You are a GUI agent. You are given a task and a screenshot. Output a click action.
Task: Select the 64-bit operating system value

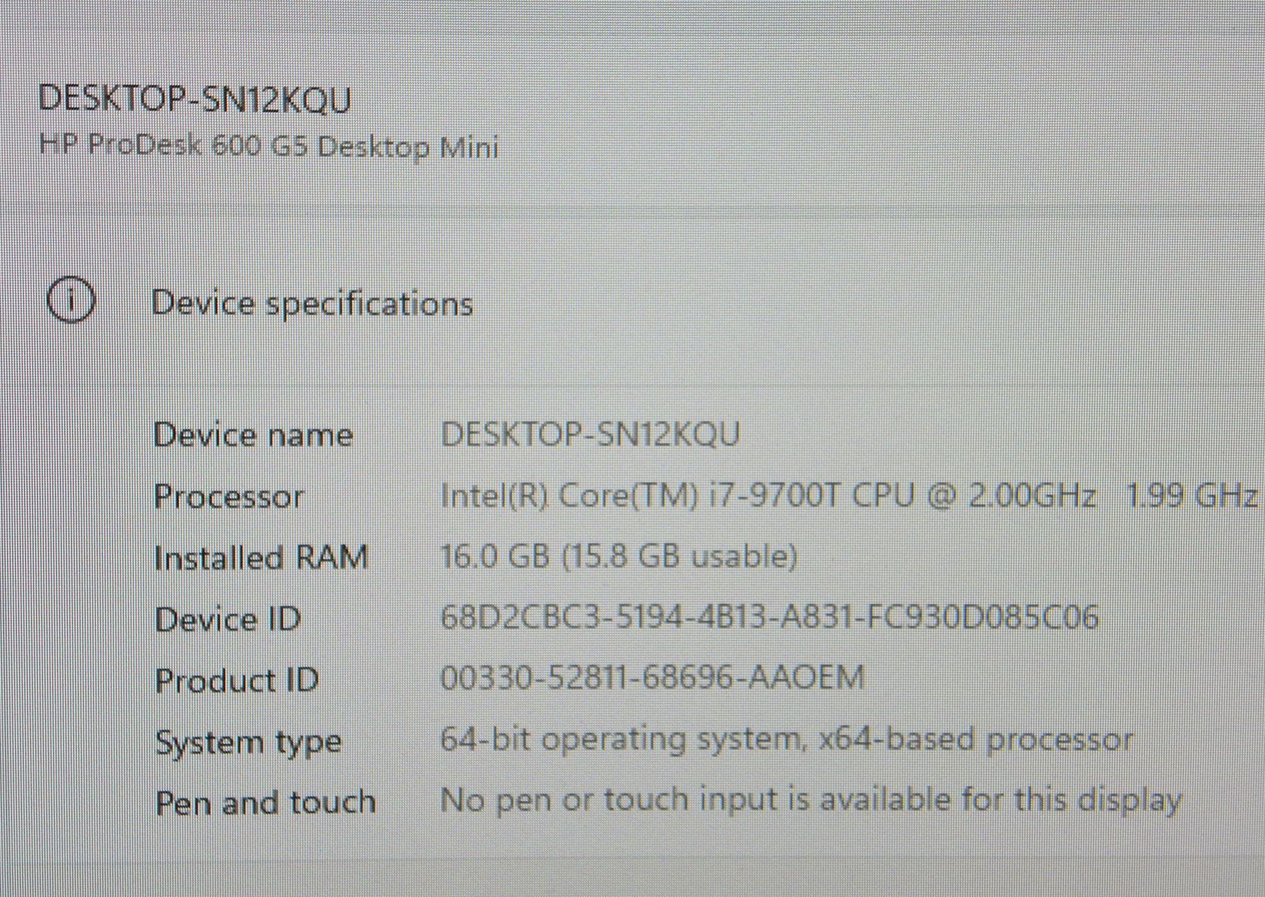(787, 740)
